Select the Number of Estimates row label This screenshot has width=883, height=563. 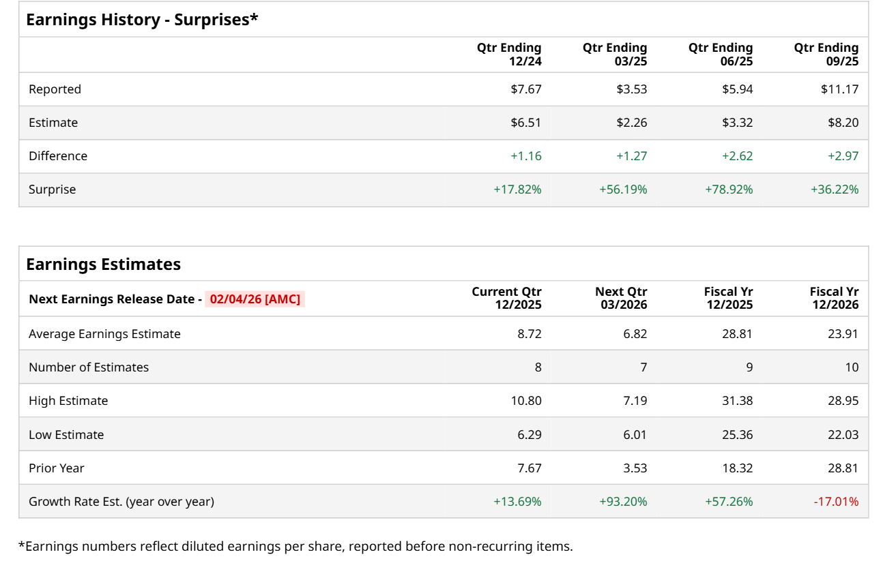pyautogui.click(x=89, y=367)
